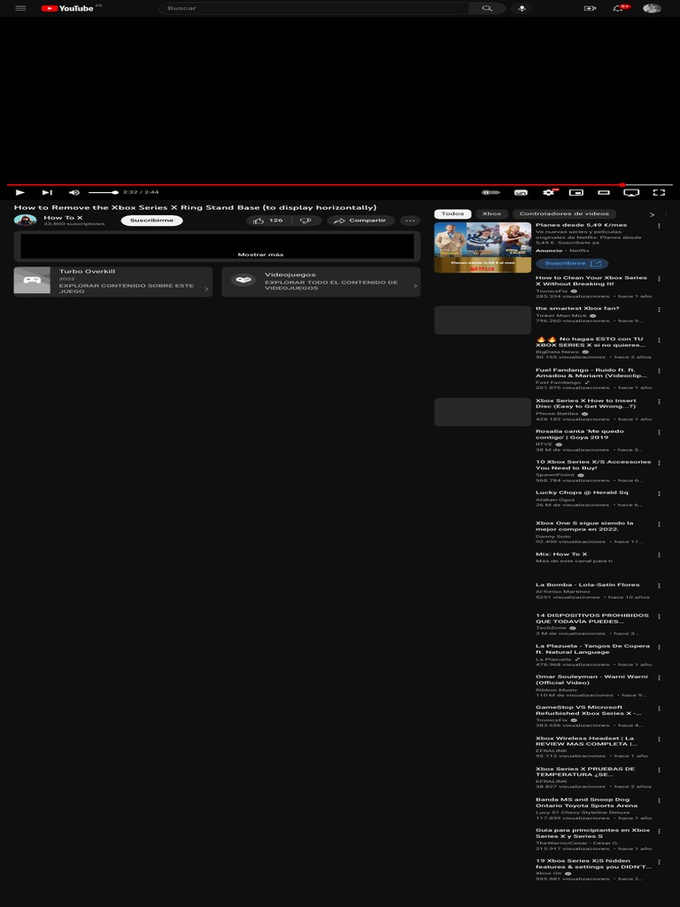680x907 pixels.
Task: Open Videojuegos category card
Action: tap(321, 281)
